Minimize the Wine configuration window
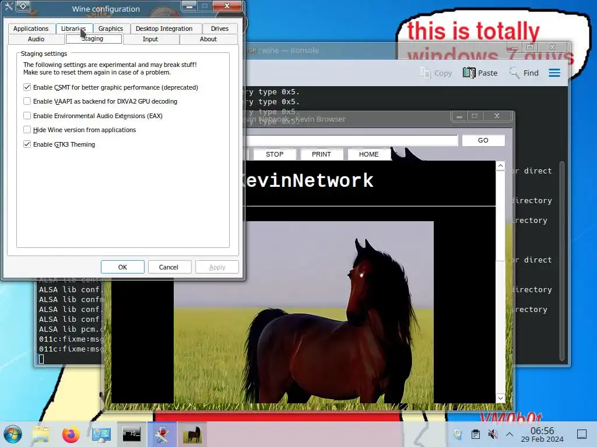Viewport: 597px width, 447px height. pyautogui.click(x=189, y=6)
